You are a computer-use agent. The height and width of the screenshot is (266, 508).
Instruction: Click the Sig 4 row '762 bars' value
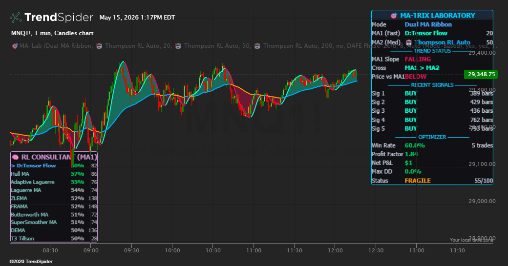[x=482, y=120]
